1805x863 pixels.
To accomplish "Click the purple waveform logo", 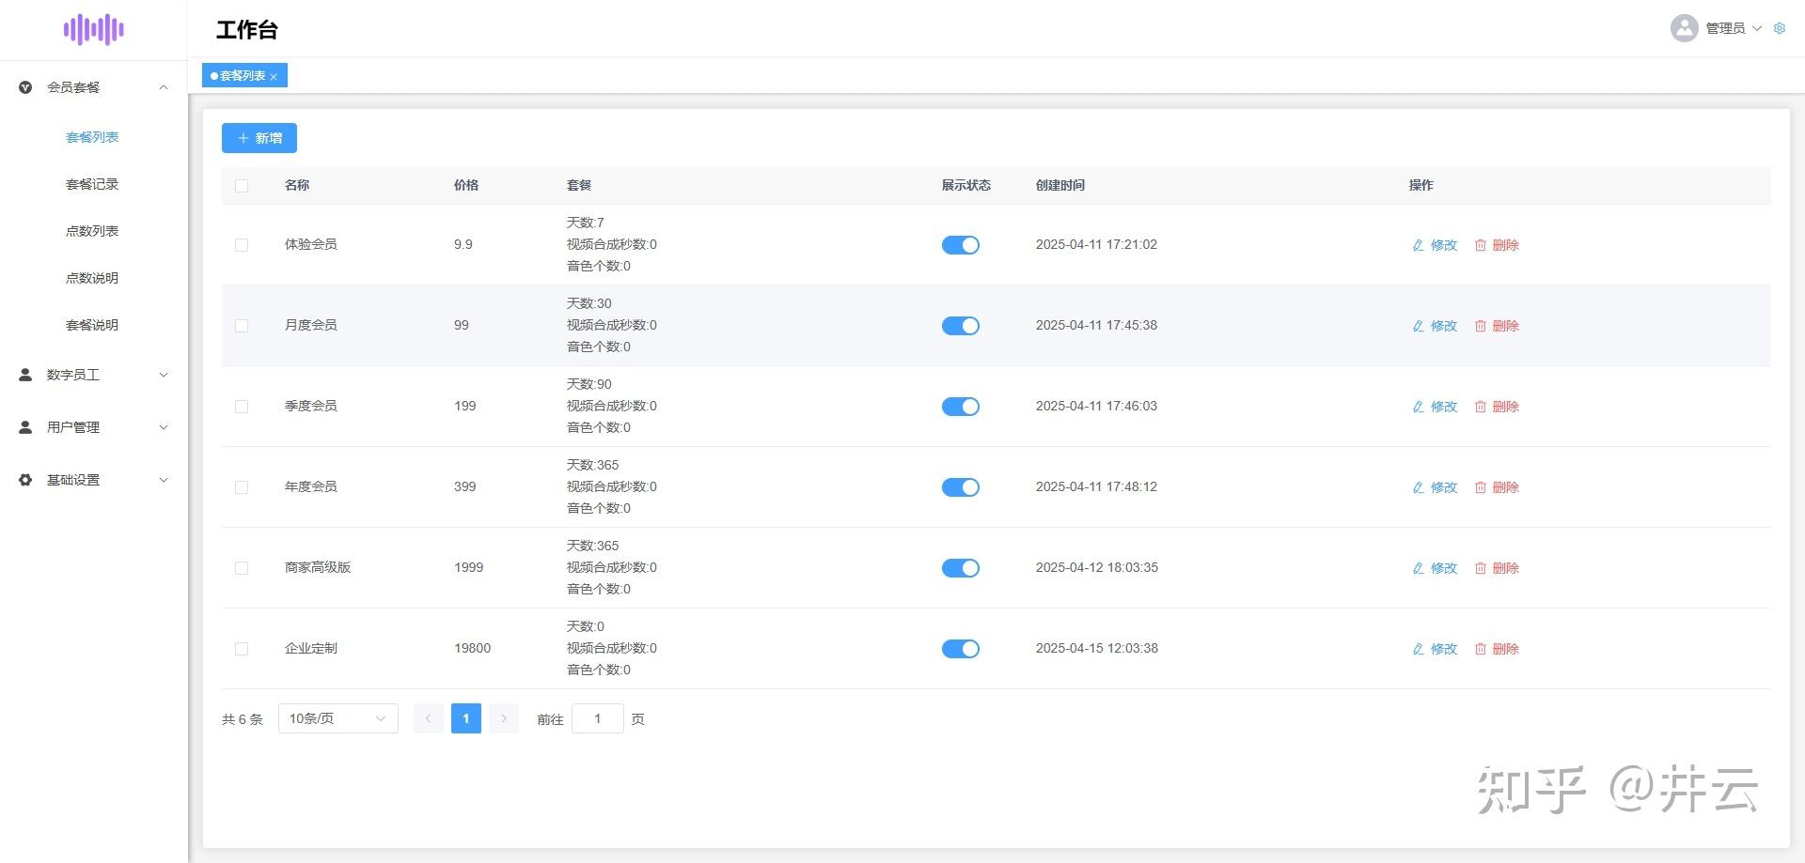I will (x=93, y=29).
